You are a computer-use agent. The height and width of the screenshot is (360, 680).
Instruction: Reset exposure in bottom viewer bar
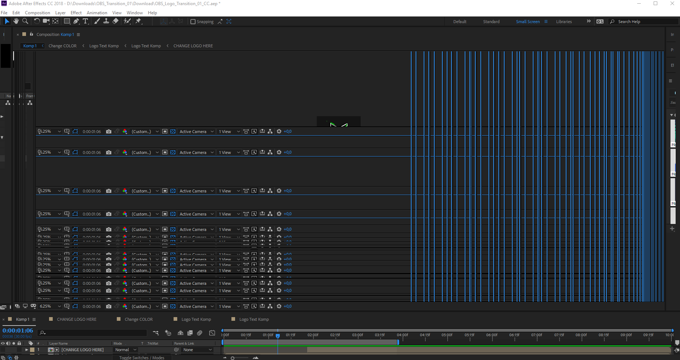[x=279, y=306]
